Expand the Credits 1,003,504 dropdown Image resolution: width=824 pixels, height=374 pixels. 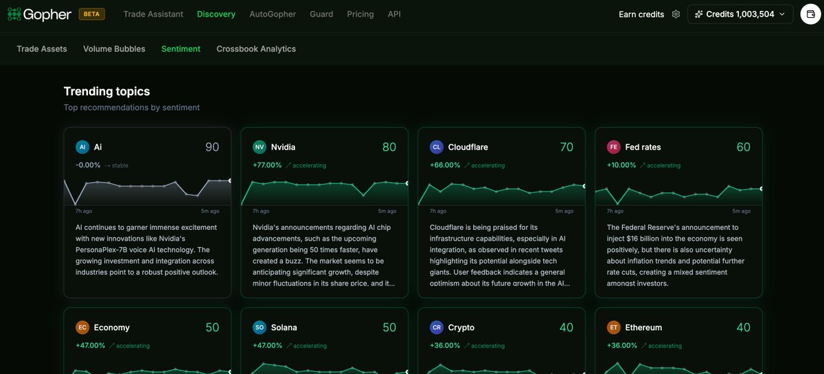click(x=740, y=14)
